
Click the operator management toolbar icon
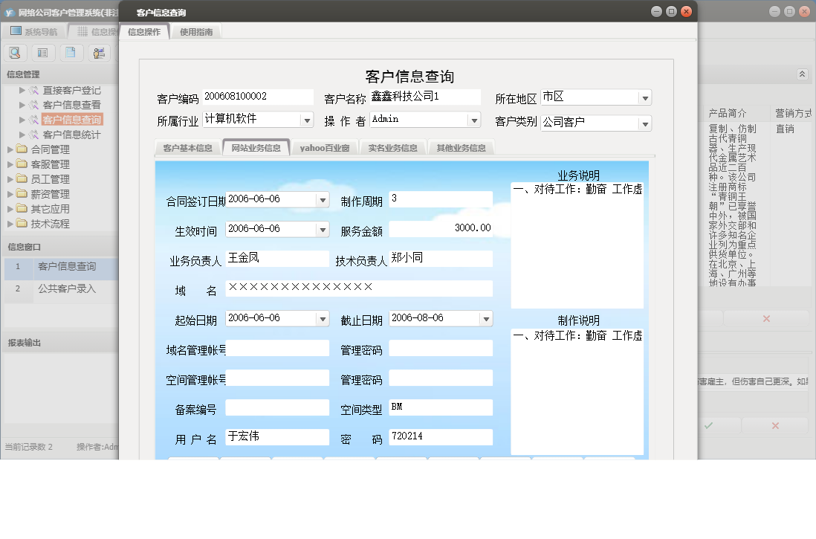tap(100, 52)
